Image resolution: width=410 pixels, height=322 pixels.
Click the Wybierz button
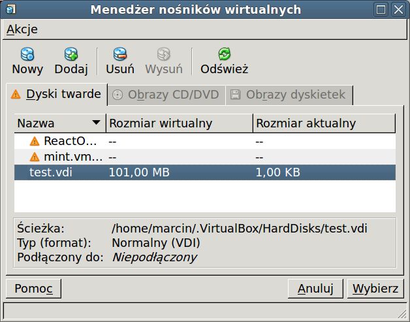[x=375, y=289]
